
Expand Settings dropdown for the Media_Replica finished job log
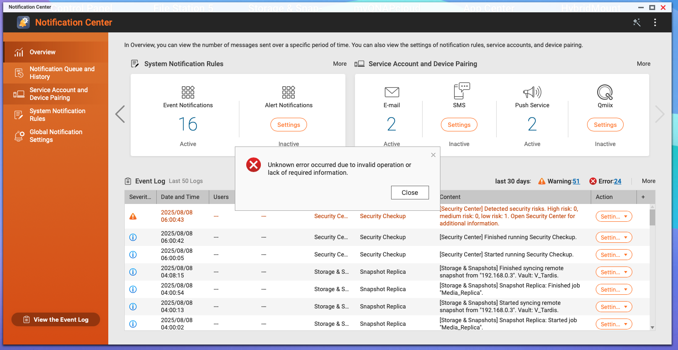click(x=614, y=290)
